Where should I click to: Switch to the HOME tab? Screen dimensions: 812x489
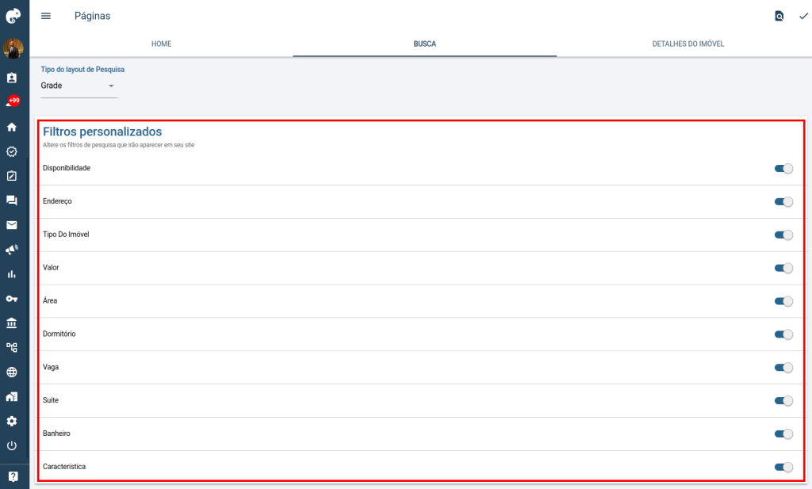[x=161, y=44]
